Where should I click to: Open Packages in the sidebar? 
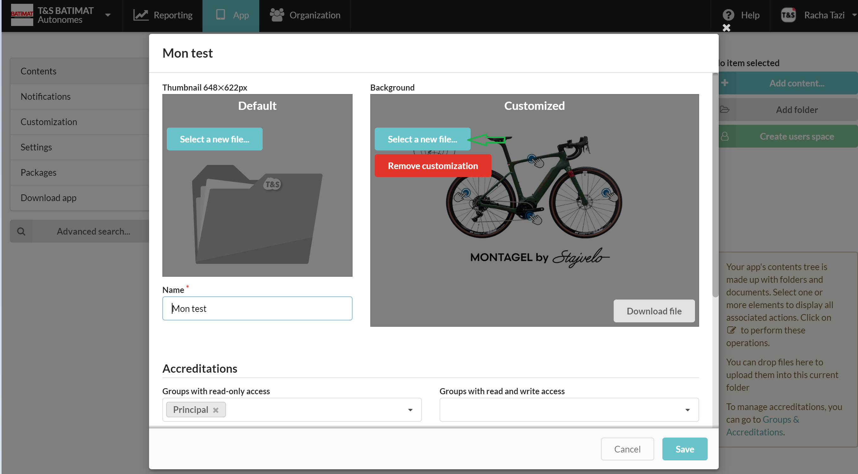[x=80, y=173]
